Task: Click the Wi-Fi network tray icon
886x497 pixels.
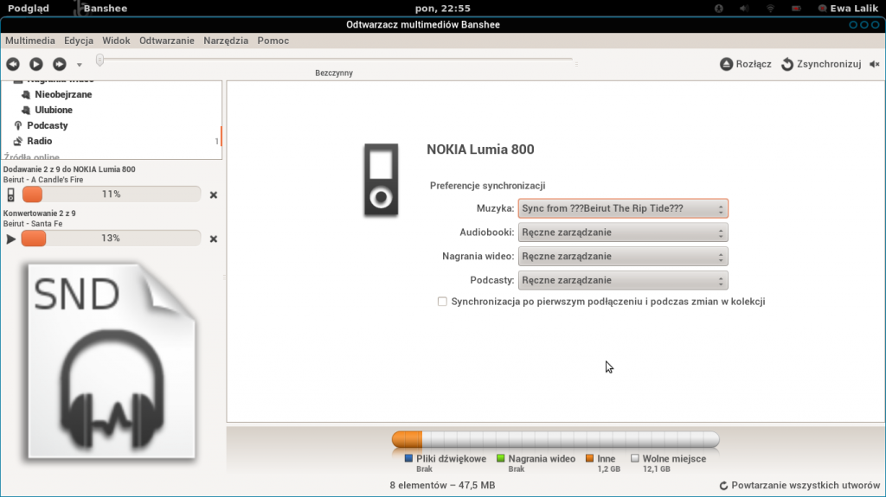Action: 770,8
